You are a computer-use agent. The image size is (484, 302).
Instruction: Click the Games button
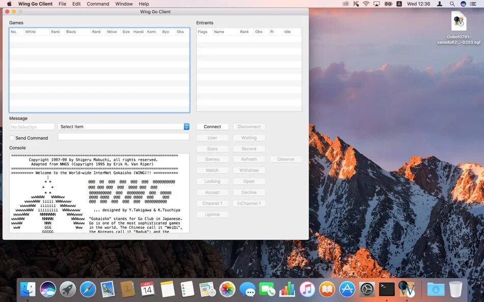coord(212,159)
